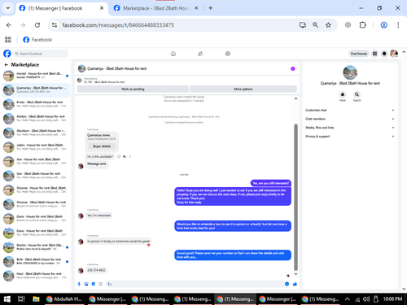Image resolution: width=407 pixels, height=305 pixels.
Task: Open the Roshia House for rent conversation
Action: pyautogui.click(x=36, y=247)
